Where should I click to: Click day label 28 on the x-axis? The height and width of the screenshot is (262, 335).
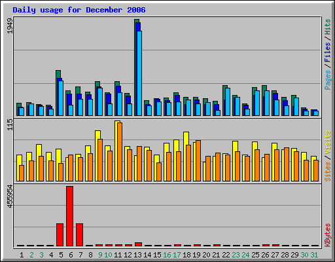285,255
